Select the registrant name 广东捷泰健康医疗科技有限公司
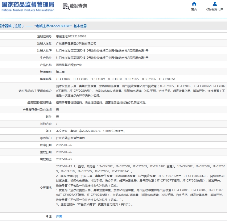The width and height of the screenshot is (227, 222). pos(76,44)
